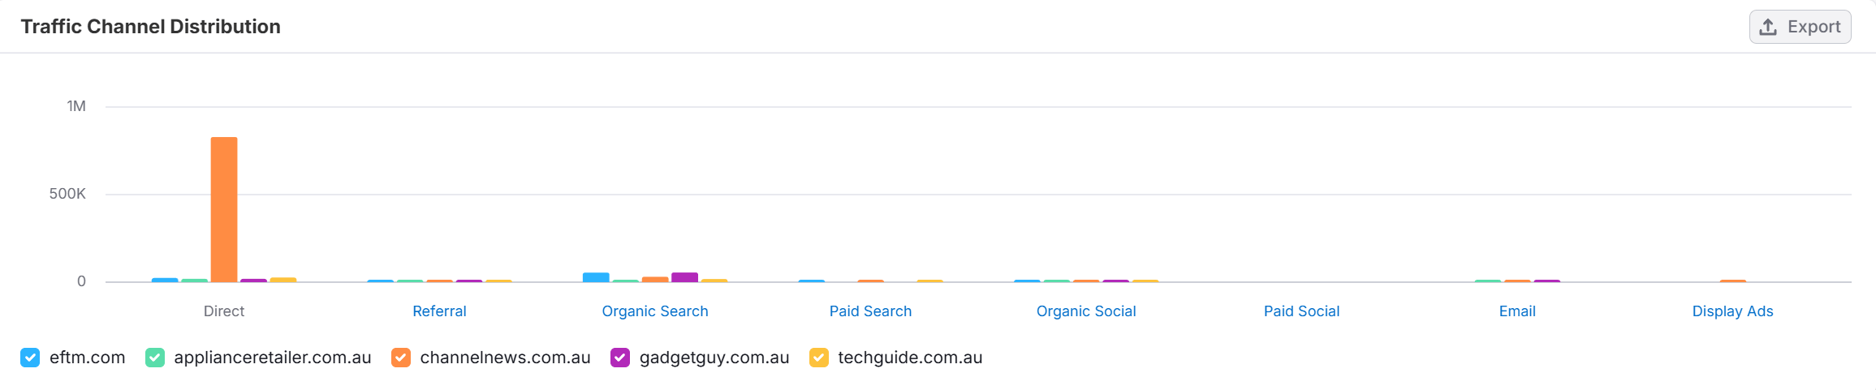1876x390 pixels.
Task: Open the Email channel link
Action: coord(1517,311)
